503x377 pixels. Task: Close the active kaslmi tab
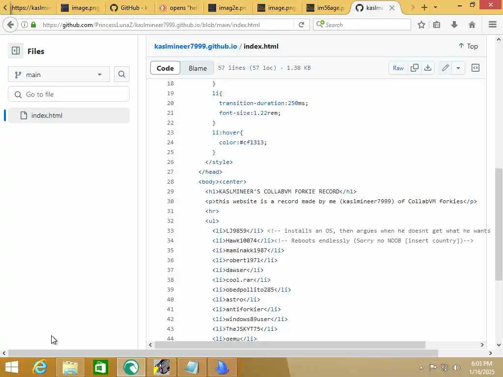[x=392, y=8]
